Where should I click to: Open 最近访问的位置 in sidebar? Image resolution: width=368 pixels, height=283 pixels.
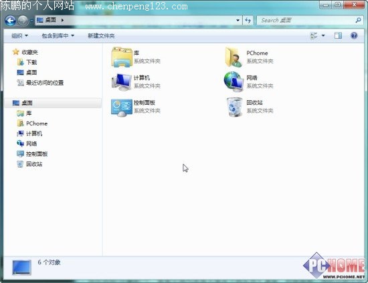[45, 83]
